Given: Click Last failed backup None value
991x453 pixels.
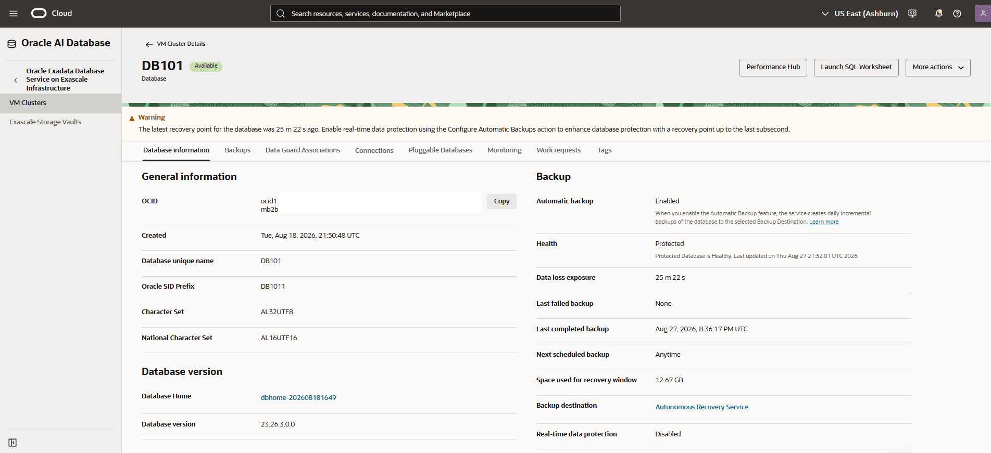Looking at the screenshot, I should [663, 304].
